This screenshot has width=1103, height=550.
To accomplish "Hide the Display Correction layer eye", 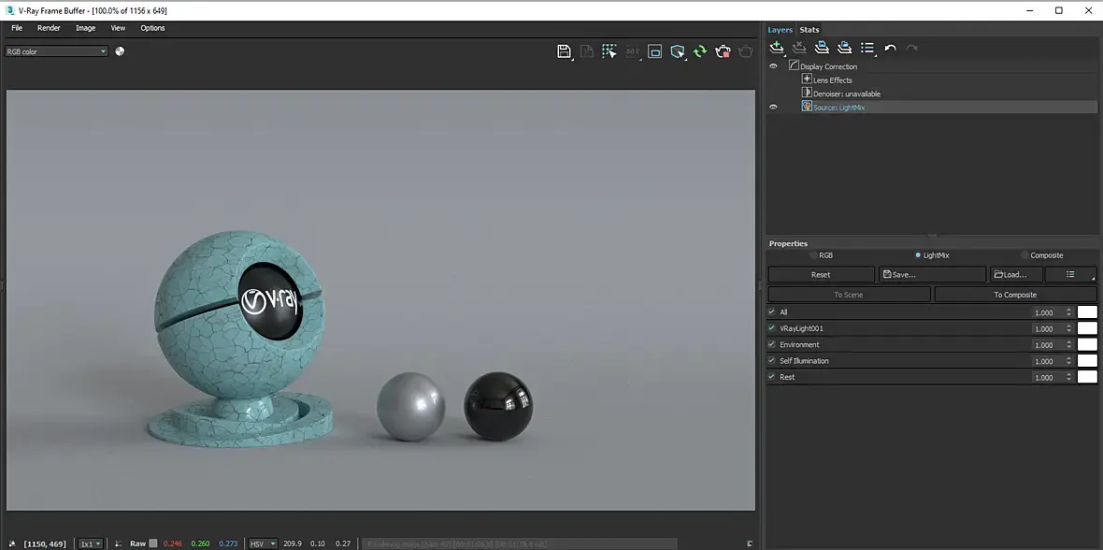I will click(x=773, y=66).
